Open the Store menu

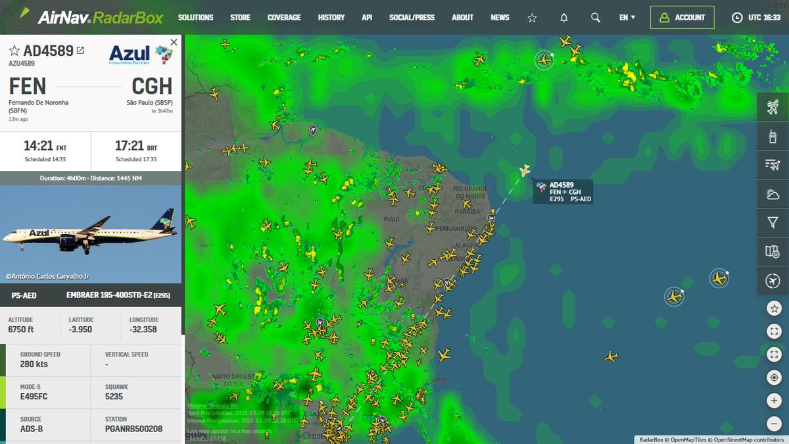240,18
